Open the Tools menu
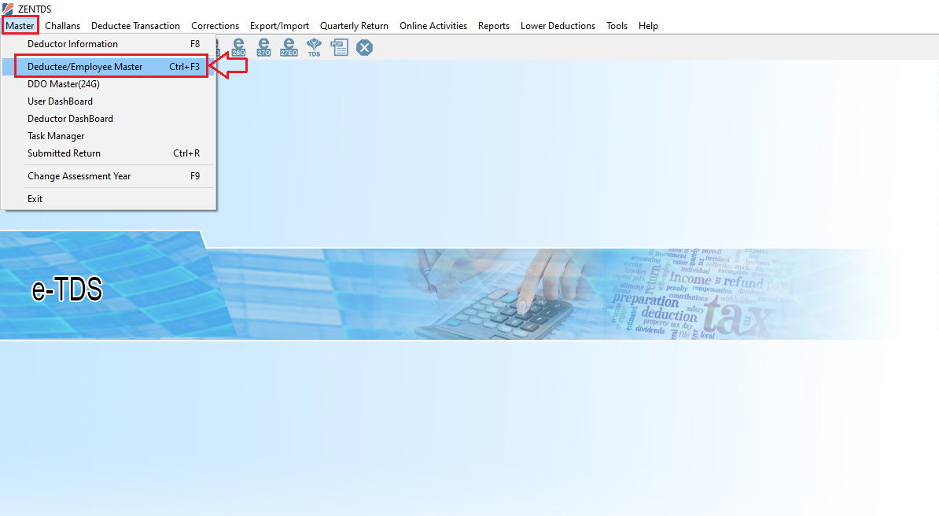The width and height of the screenshot is (939, 516). tap(617, 26)
